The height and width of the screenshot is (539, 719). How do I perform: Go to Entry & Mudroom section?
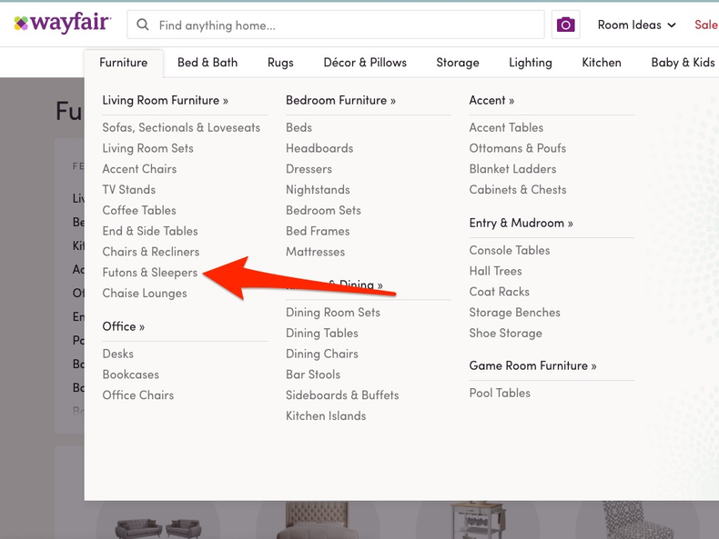pyautogui.click(x=521, y=223)
